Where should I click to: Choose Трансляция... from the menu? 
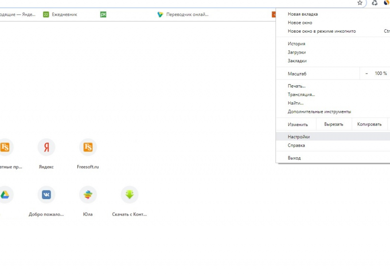coord(333,94)
